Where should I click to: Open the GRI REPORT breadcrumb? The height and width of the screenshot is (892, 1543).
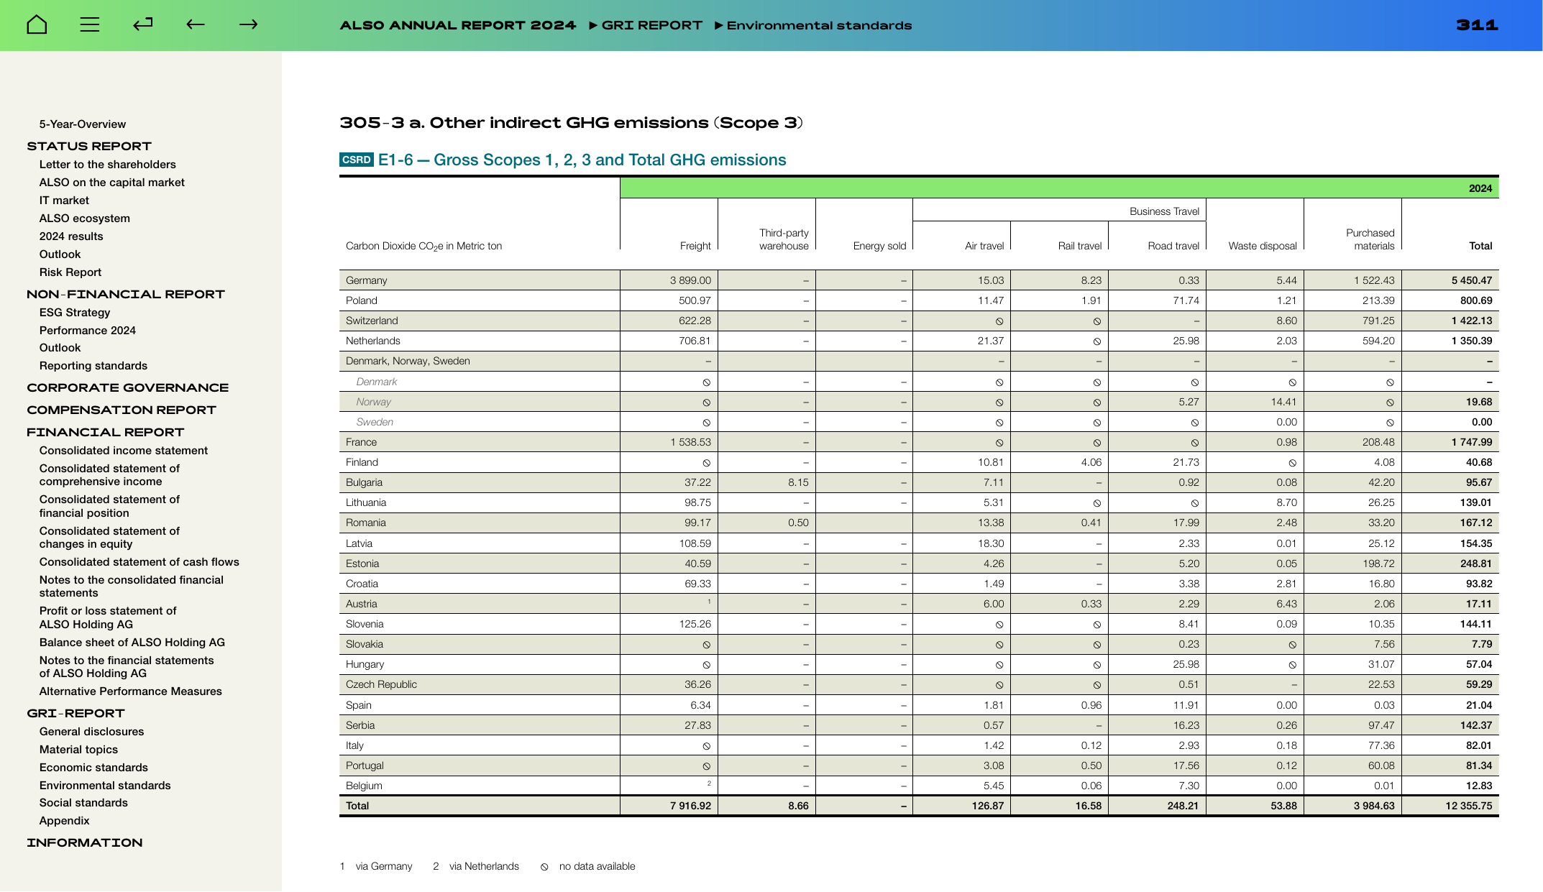[x=651, y=25]
